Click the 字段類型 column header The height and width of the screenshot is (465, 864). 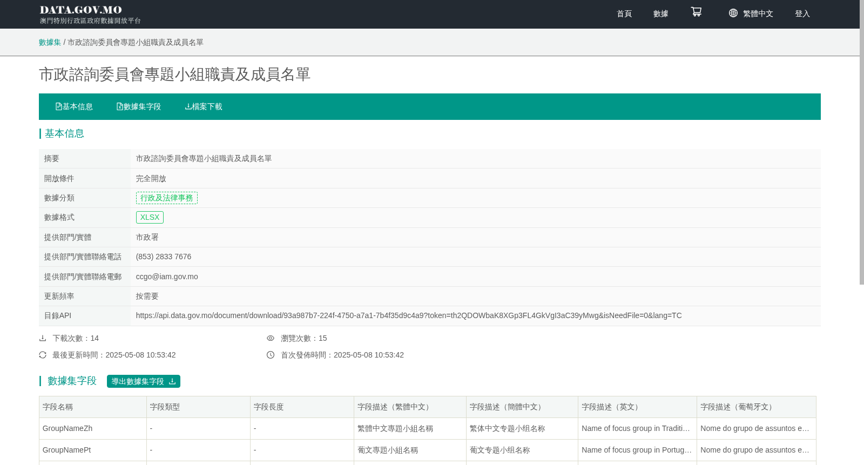[199, 407]
